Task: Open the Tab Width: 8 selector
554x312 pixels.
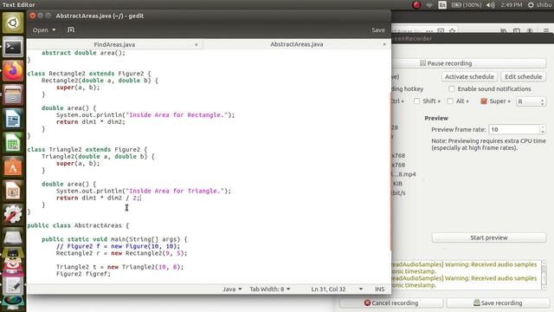Action: [x=270, y=289]
